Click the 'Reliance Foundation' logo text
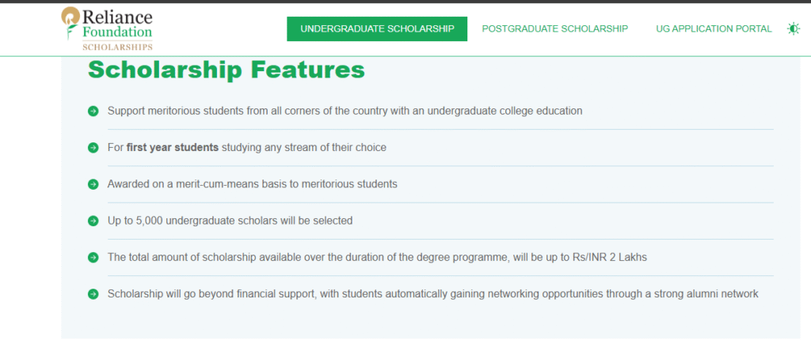Image resolution: width=811 pixels, height=348 pixels. (118, 25)
